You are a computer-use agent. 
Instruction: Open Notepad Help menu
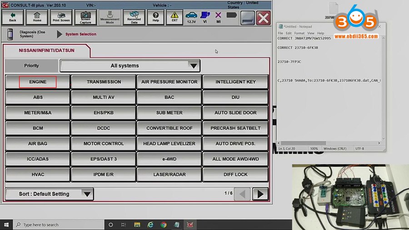(x=320, y=33)
